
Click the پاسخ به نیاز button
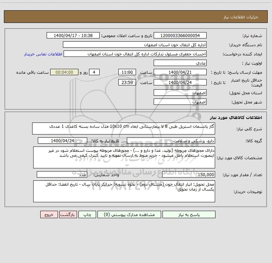(x=189, y=215)
